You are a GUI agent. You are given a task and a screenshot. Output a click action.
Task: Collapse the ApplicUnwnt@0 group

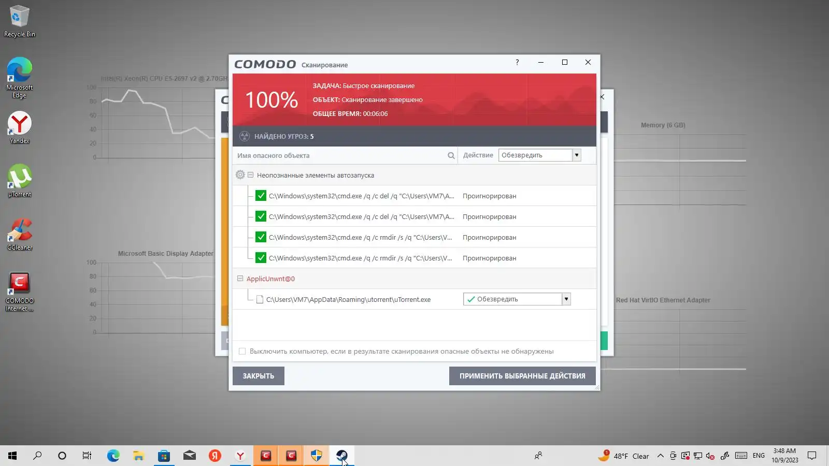point(240,279)
